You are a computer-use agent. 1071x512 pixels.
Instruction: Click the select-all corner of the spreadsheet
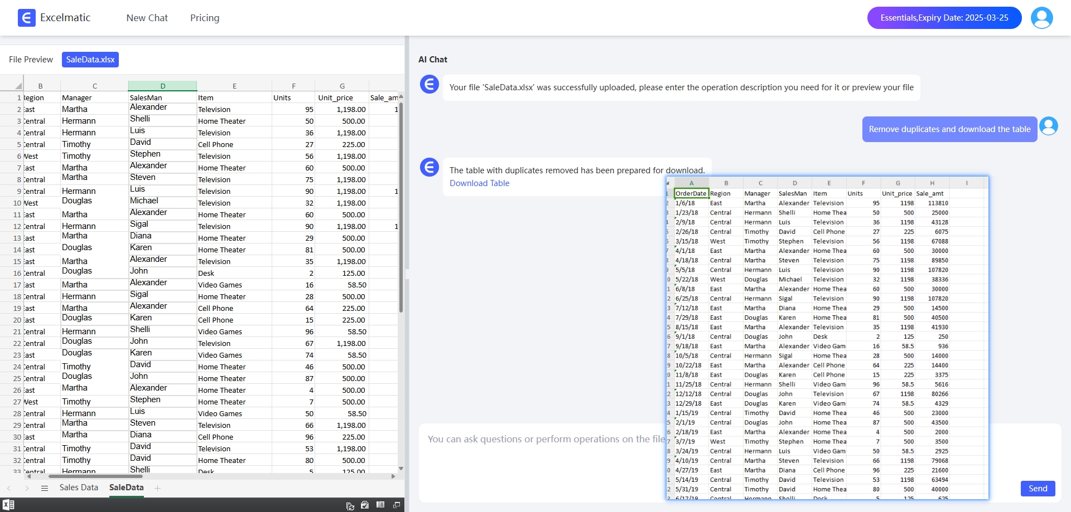(18, 86)
